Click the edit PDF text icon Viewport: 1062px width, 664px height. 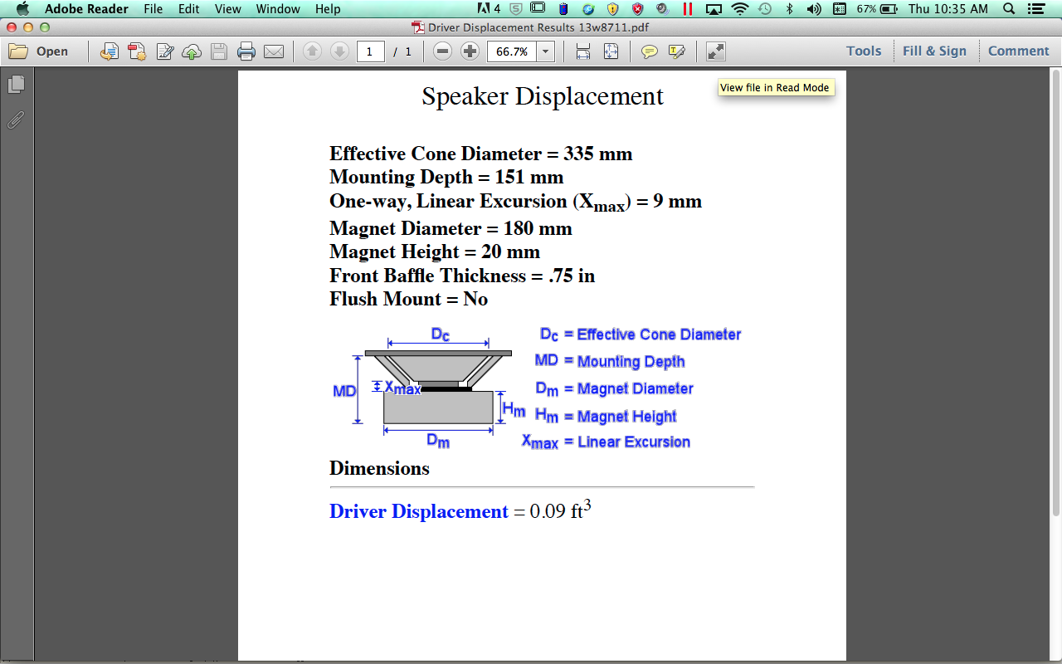click(x=164, y=51)
